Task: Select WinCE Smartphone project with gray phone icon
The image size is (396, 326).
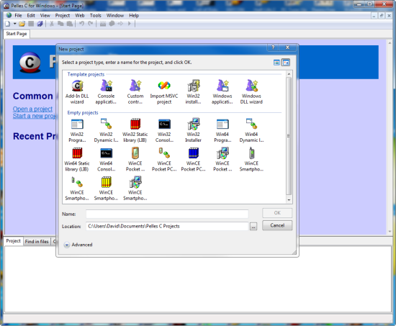Action: pyautogui.click(x=251, y=159)
